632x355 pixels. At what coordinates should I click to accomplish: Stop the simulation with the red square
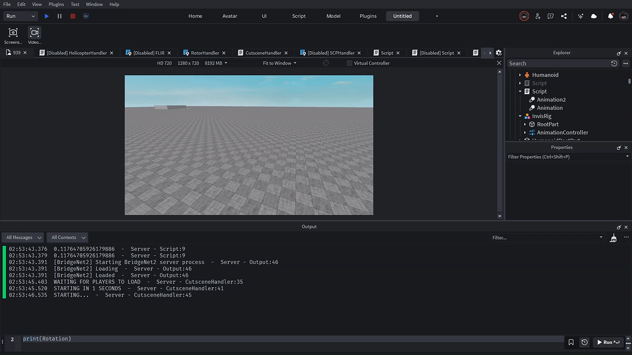pos(73,16)
